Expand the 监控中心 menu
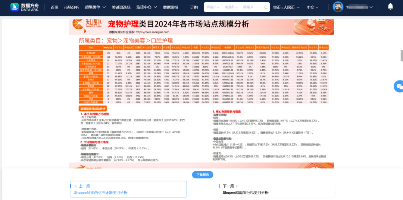 tap(147, 7)
